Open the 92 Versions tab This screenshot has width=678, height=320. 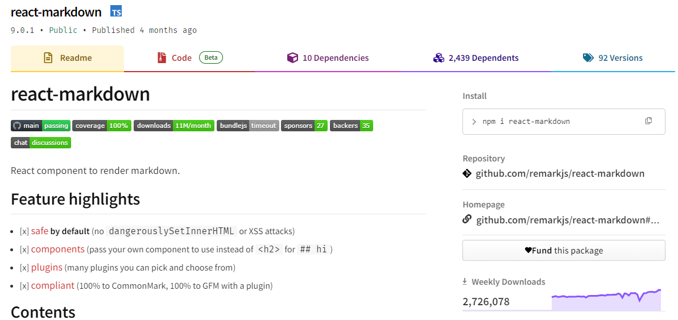pyautogui.click(x=613, y=58)
